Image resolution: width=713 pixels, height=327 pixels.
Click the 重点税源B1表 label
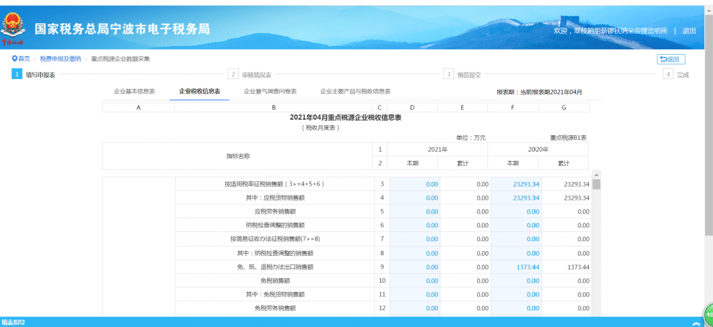[568, 137]
